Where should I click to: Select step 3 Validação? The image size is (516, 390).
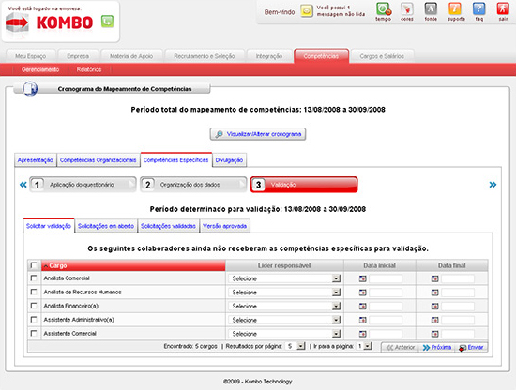point(304,185)
